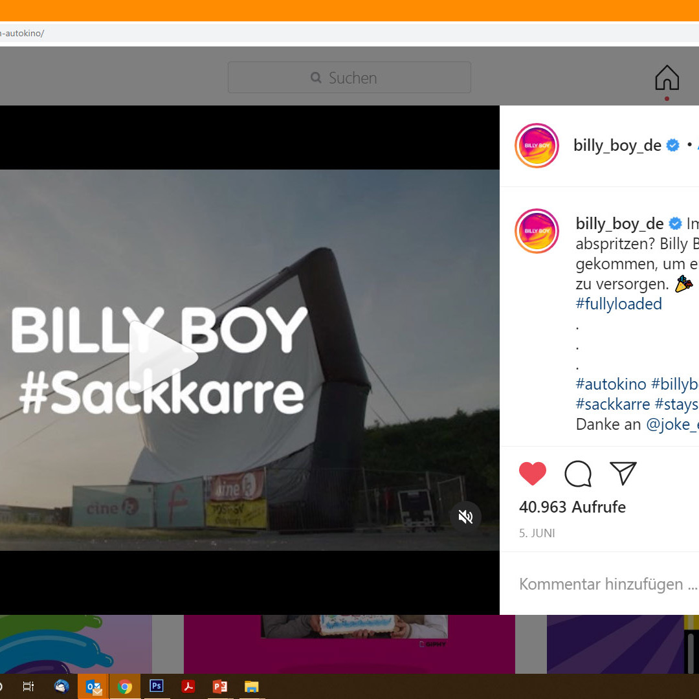This screenshot has height=699, width=699.
Task: Share the post with the paper plane icon
Action: [623, 473]
